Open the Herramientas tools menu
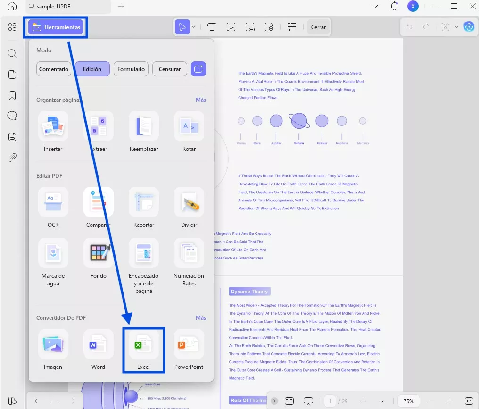Viewport: 479px width, 409px height. coord(56,27)
